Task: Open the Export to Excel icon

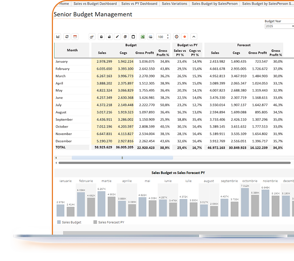Action: (142, 37)
